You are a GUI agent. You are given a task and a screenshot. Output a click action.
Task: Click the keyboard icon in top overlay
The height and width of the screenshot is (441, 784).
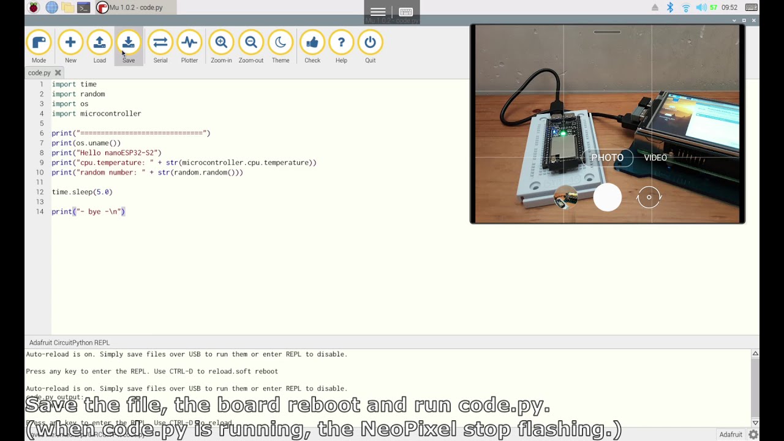click(405, 12)
